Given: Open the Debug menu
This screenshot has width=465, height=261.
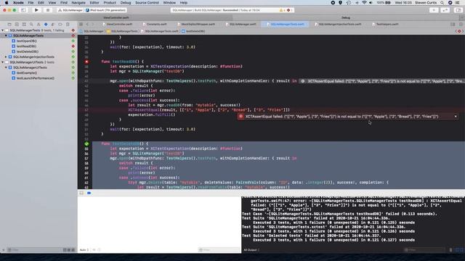Looking at the screenshot, I should (x=126, y=3).
